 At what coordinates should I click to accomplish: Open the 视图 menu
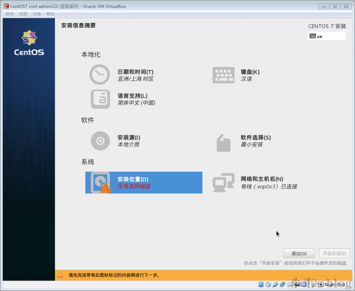(x=23, y=14)
